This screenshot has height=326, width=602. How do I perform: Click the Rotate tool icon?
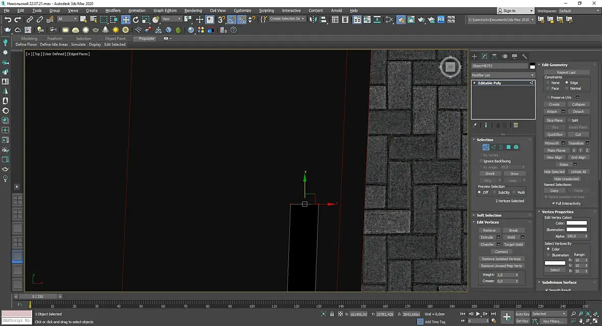coord(136,19)
